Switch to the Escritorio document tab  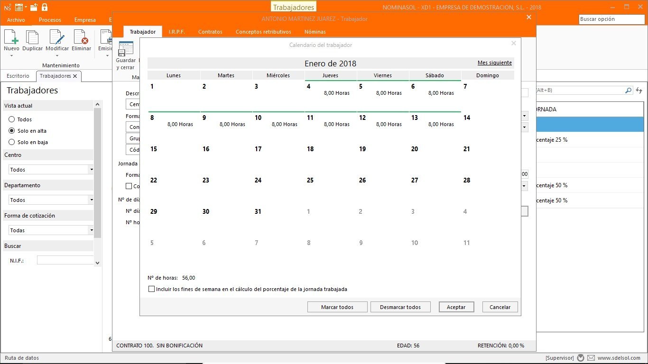(18, 76)
